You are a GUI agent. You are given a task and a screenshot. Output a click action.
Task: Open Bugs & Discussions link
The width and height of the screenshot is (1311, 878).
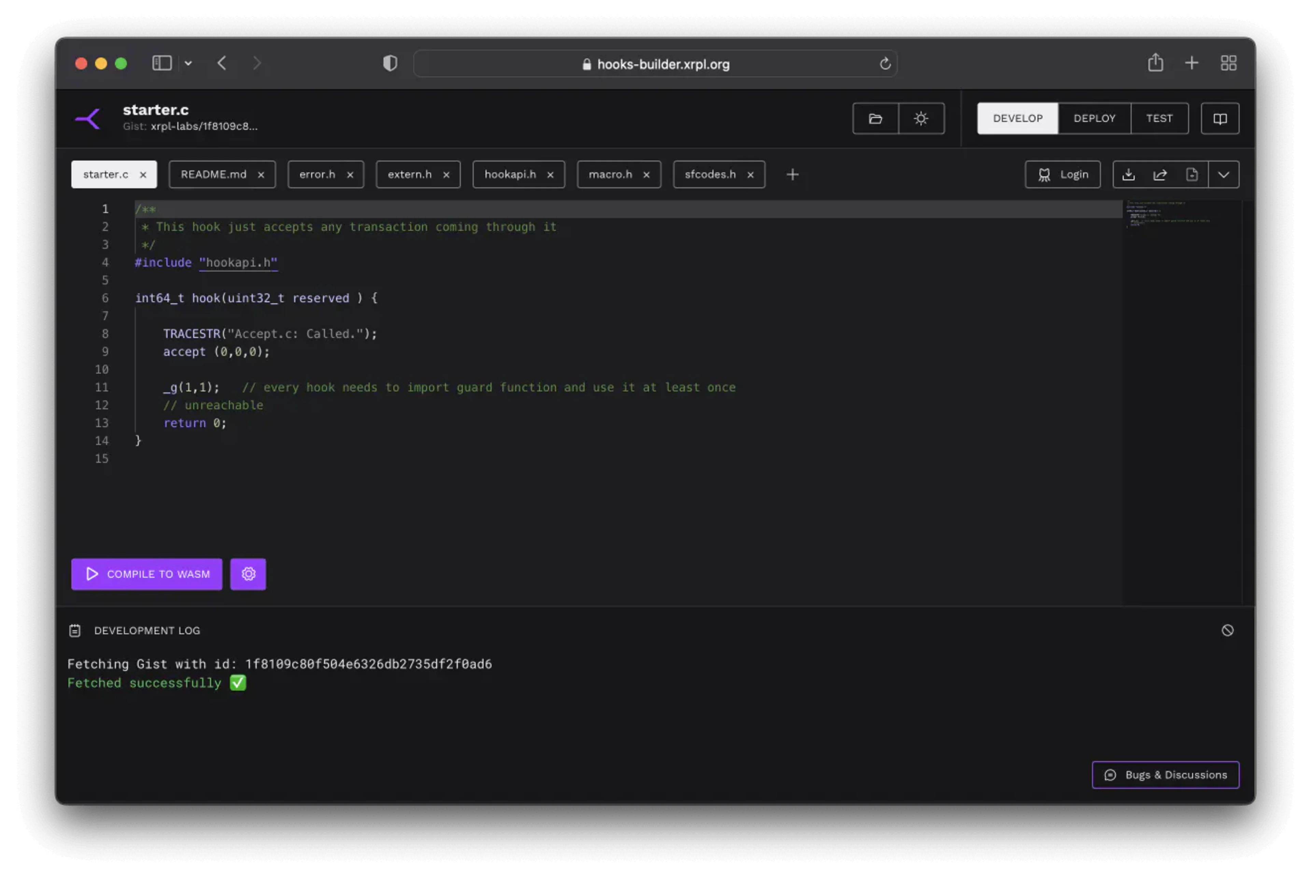(1165, 775)
